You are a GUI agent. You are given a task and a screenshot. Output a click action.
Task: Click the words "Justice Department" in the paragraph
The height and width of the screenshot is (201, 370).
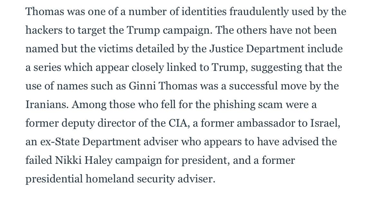257,49
